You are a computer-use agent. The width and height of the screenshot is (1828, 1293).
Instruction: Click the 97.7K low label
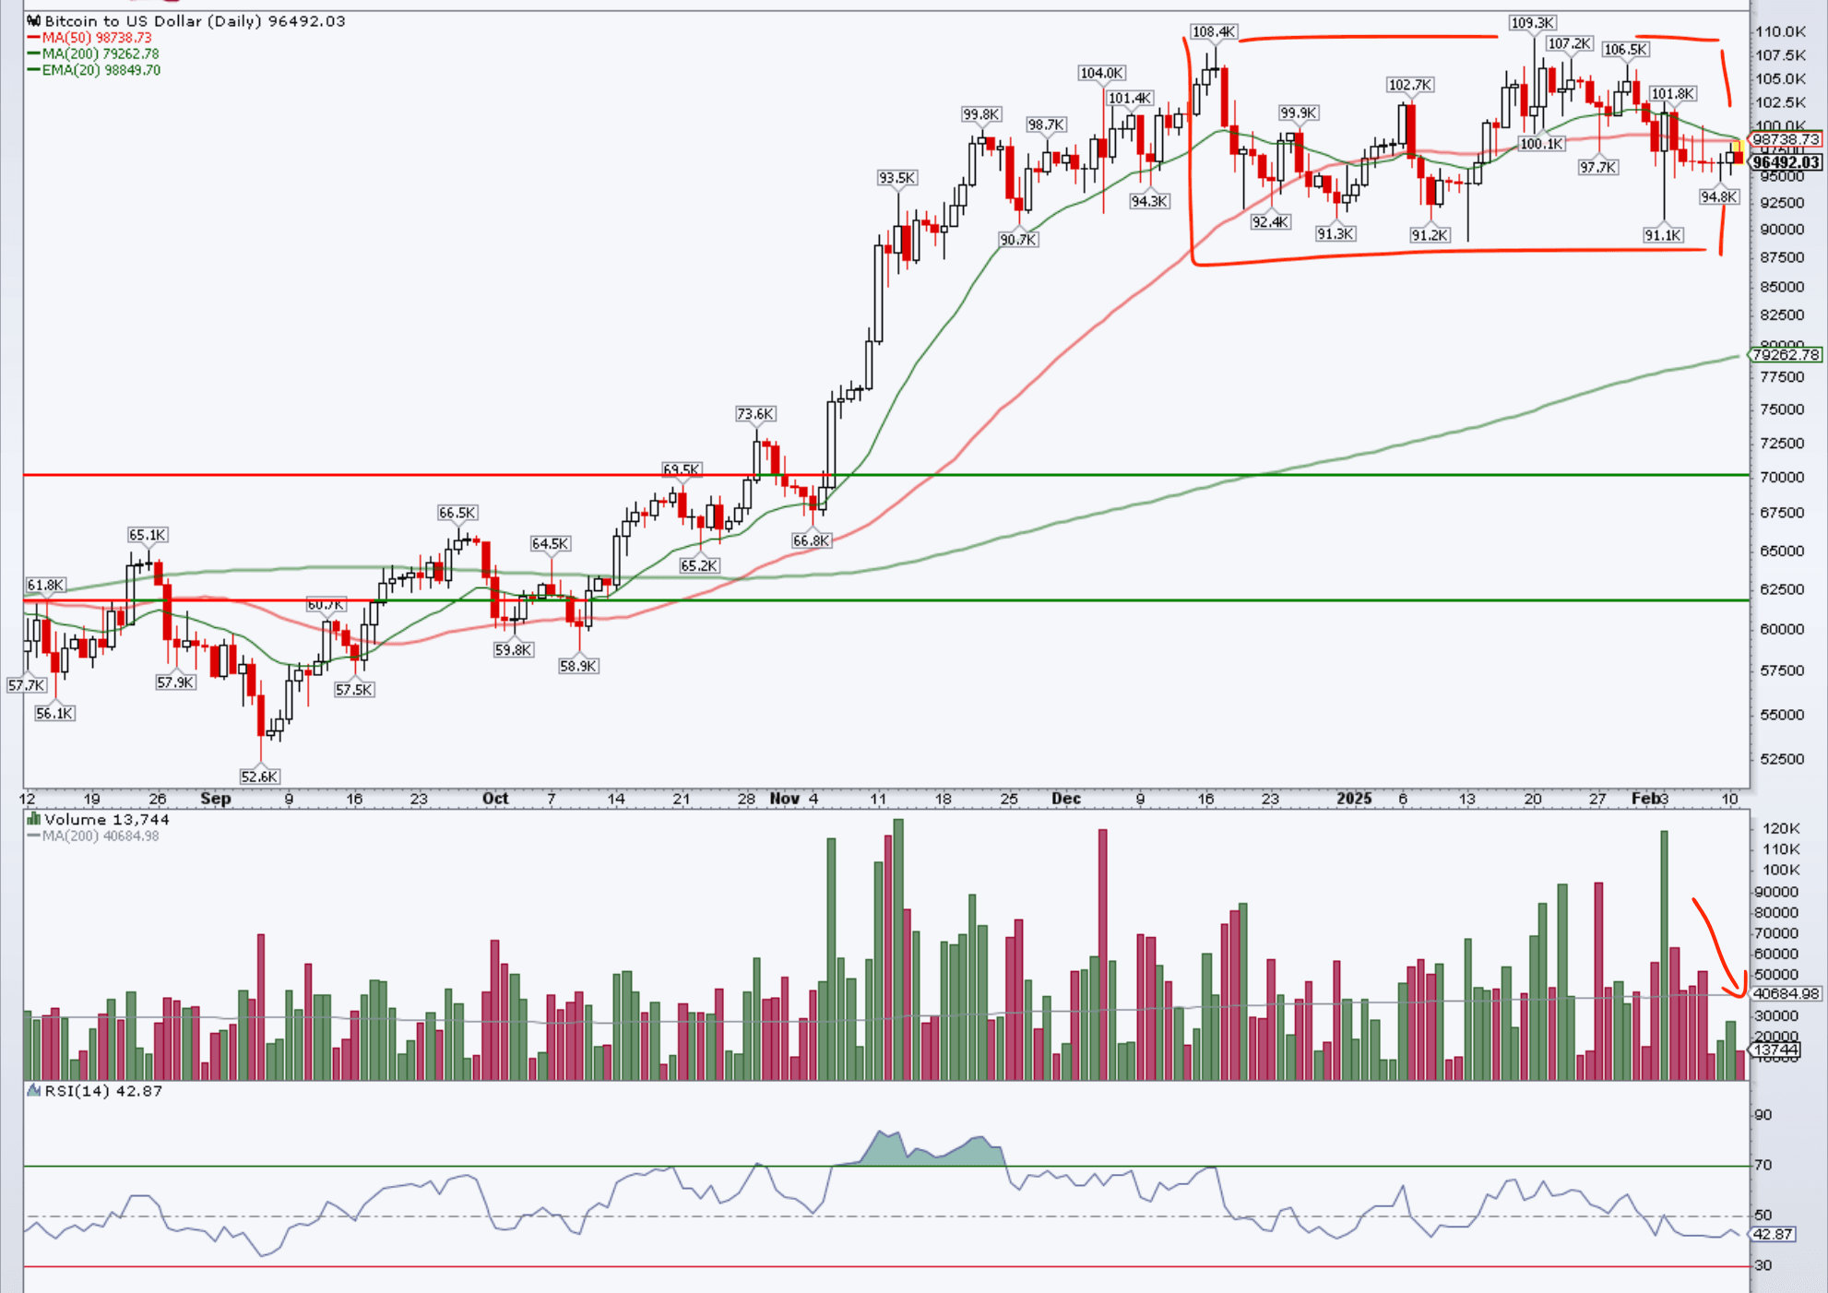[x=1598, y=167]
